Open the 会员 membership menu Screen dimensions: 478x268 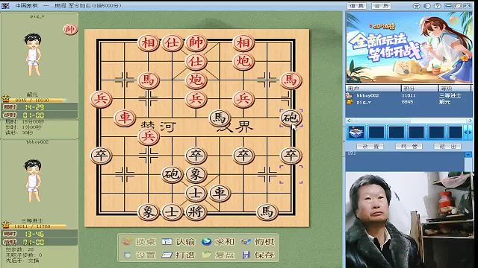[x=381, y=6]
